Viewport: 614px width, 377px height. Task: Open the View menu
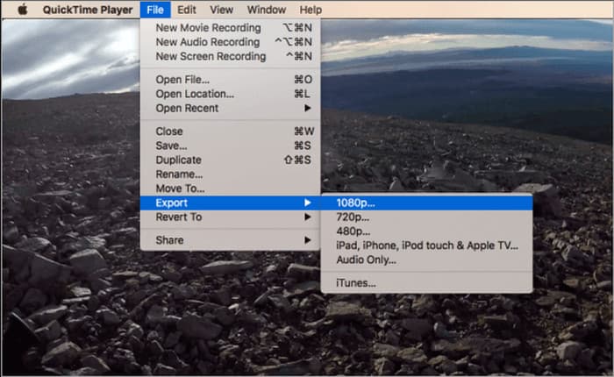221,10
